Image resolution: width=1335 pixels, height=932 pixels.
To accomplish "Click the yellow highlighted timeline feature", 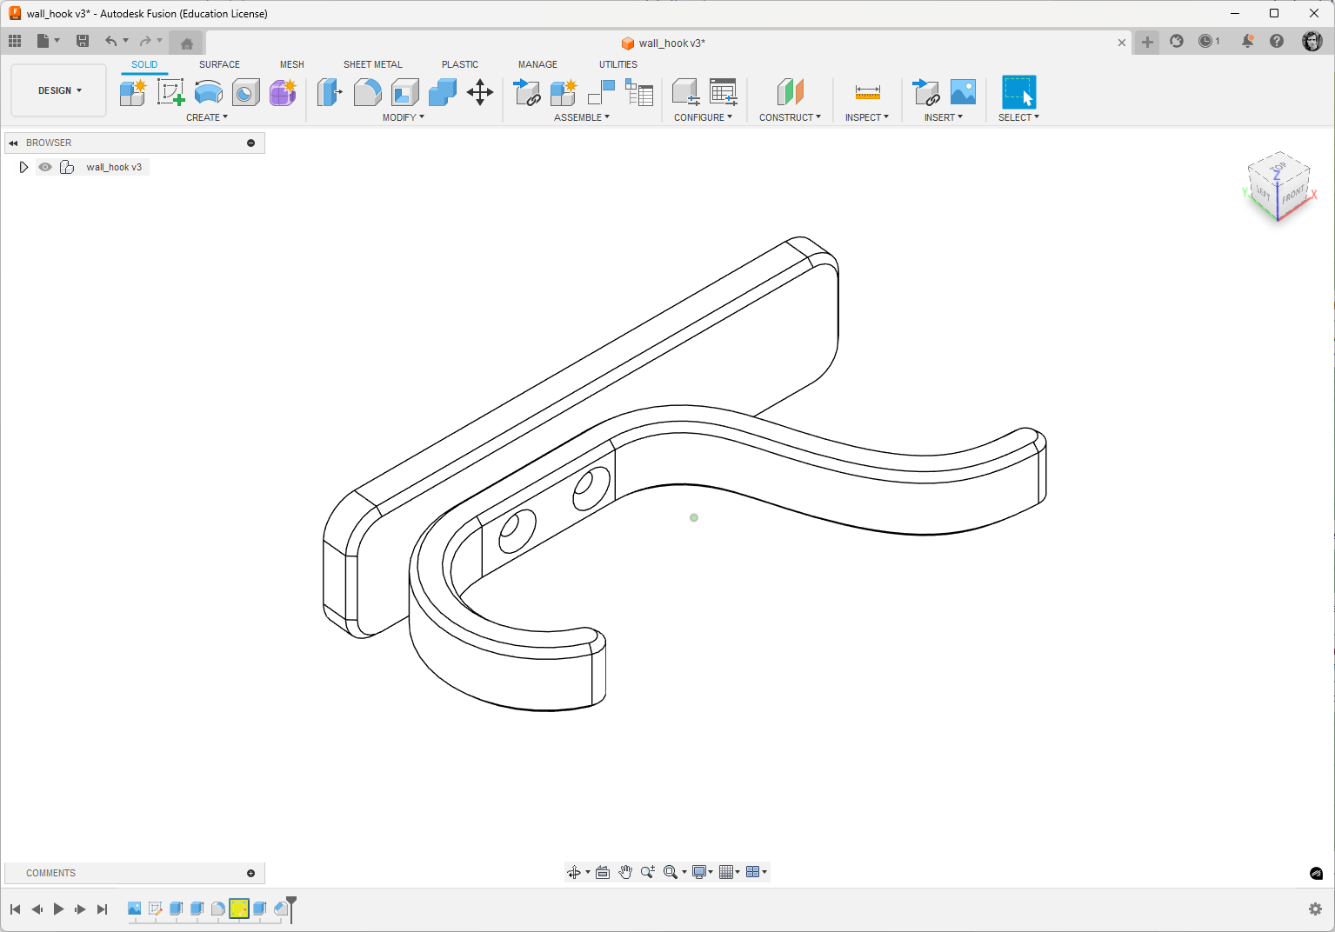I will (239, 909).
